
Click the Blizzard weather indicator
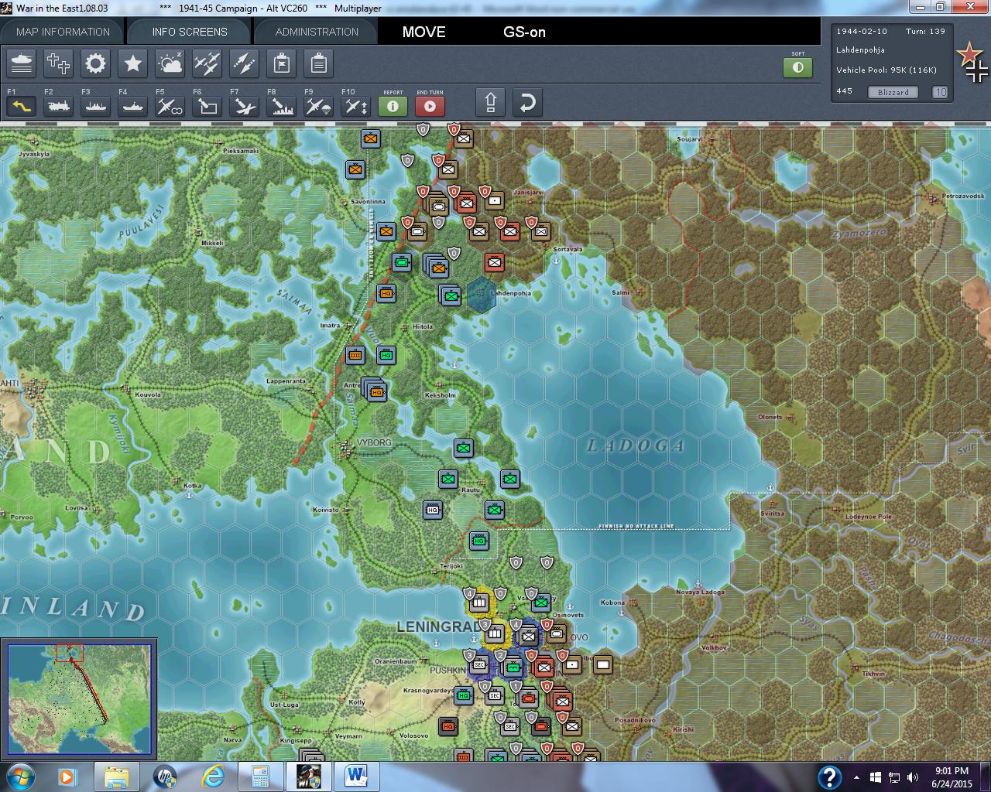893,92
